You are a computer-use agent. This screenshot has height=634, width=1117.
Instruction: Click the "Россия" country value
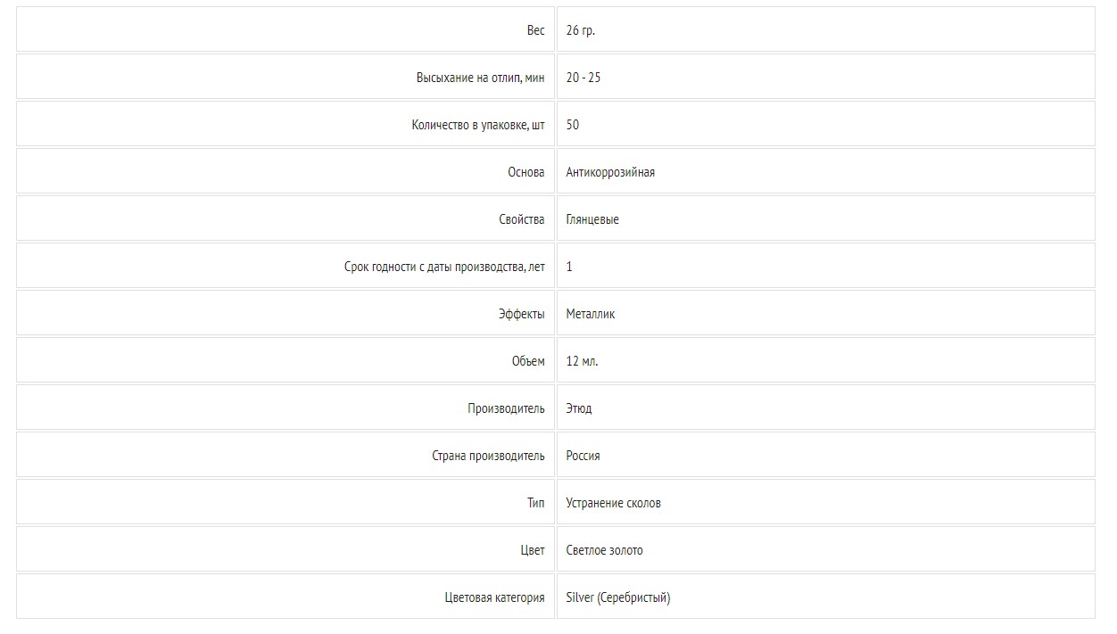pos(583,456)
